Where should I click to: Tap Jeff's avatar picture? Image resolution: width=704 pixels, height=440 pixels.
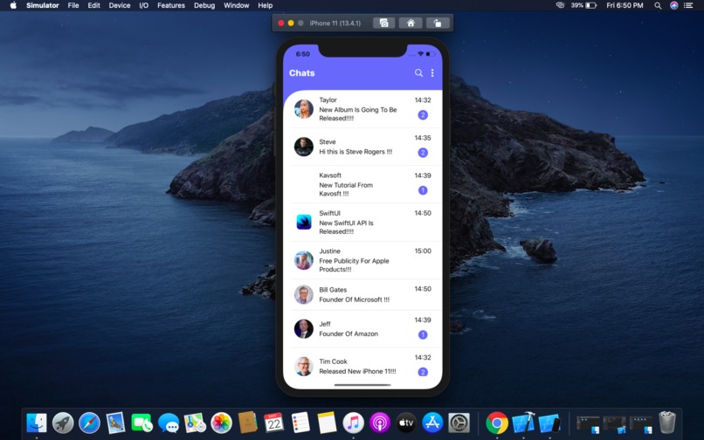(x=303, y=328)
